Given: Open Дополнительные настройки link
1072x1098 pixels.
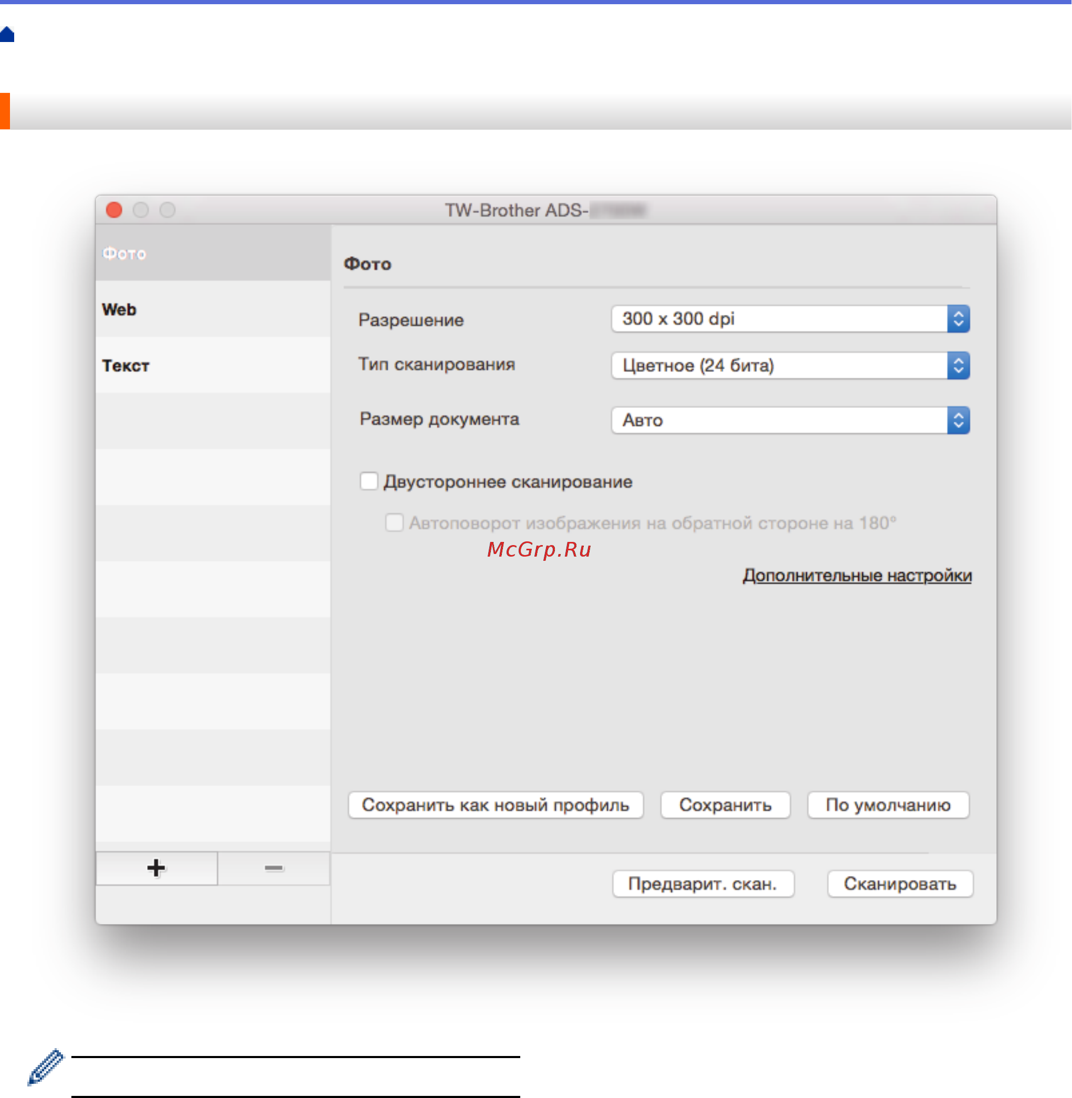Looking at the screenshot, I should [857, 576].
